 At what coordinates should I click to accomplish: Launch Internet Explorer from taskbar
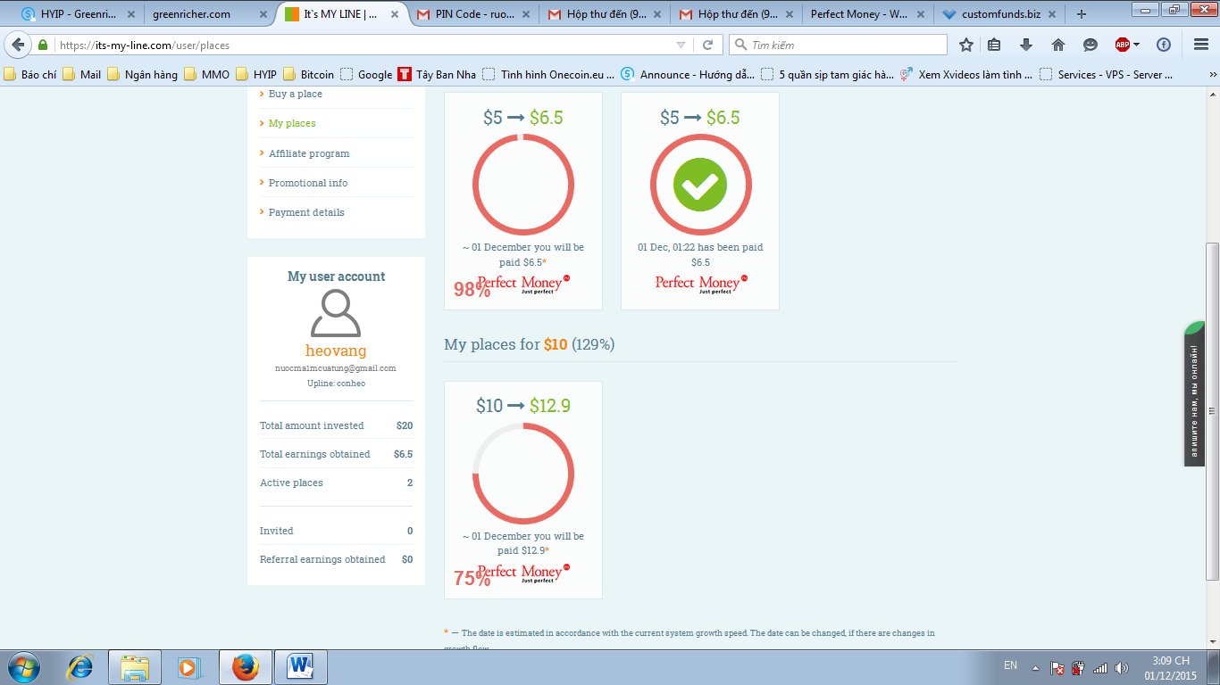(80, 666)
